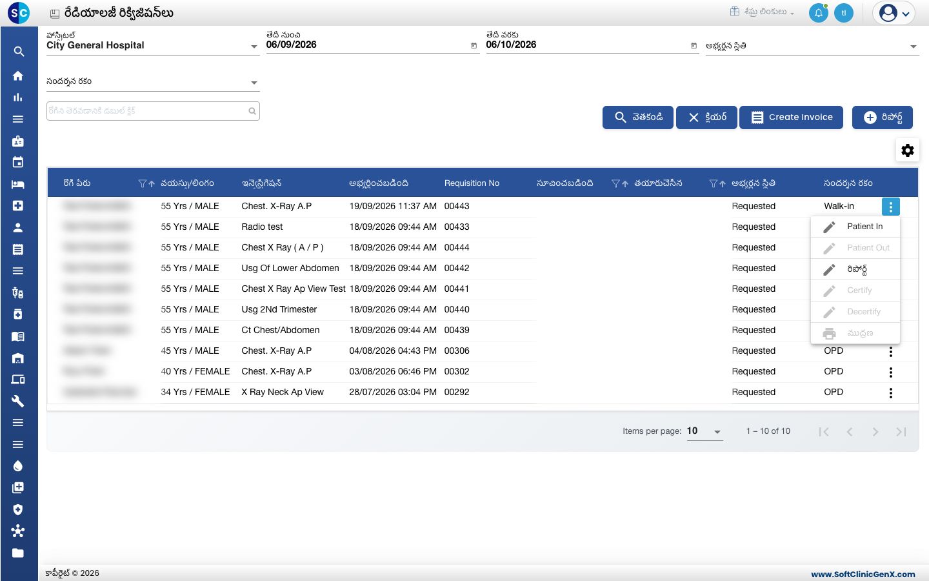Screen dimensions: 929x581
Task: Click the రిపోర్ట్ button with the plus icon
Action: [x=883, y=117]
